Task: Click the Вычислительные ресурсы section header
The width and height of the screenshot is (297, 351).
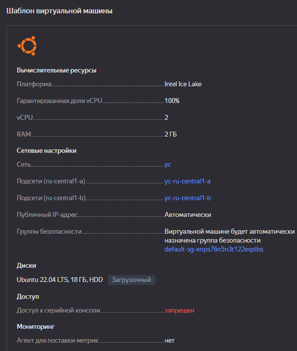Action: 57,70
